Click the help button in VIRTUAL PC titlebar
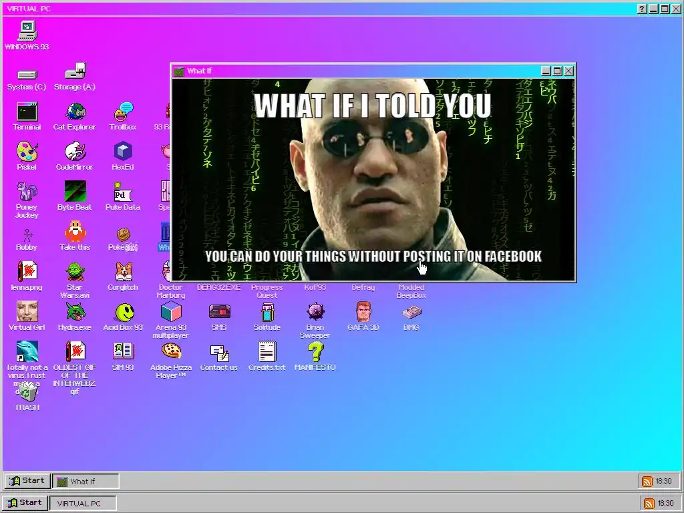Image resolution: width=684 pixels, height=513 pixels. [642, 9]
